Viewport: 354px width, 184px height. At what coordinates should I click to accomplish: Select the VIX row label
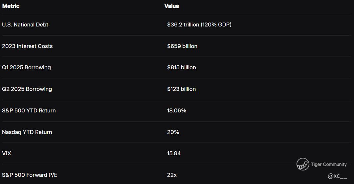(7, 153)
